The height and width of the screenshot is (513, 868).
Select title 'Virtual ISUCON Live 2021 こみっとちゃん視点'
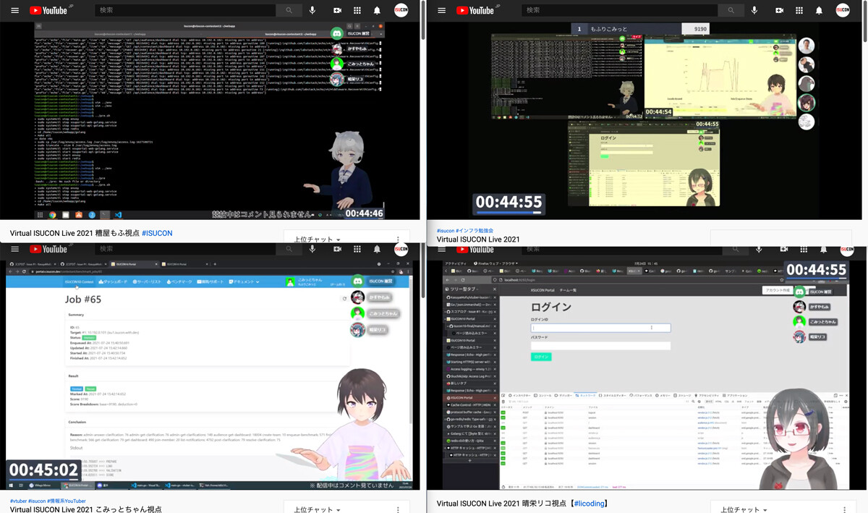point(86,509)
